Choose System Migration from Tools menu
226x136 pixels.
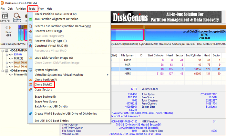tap(46, 70)
